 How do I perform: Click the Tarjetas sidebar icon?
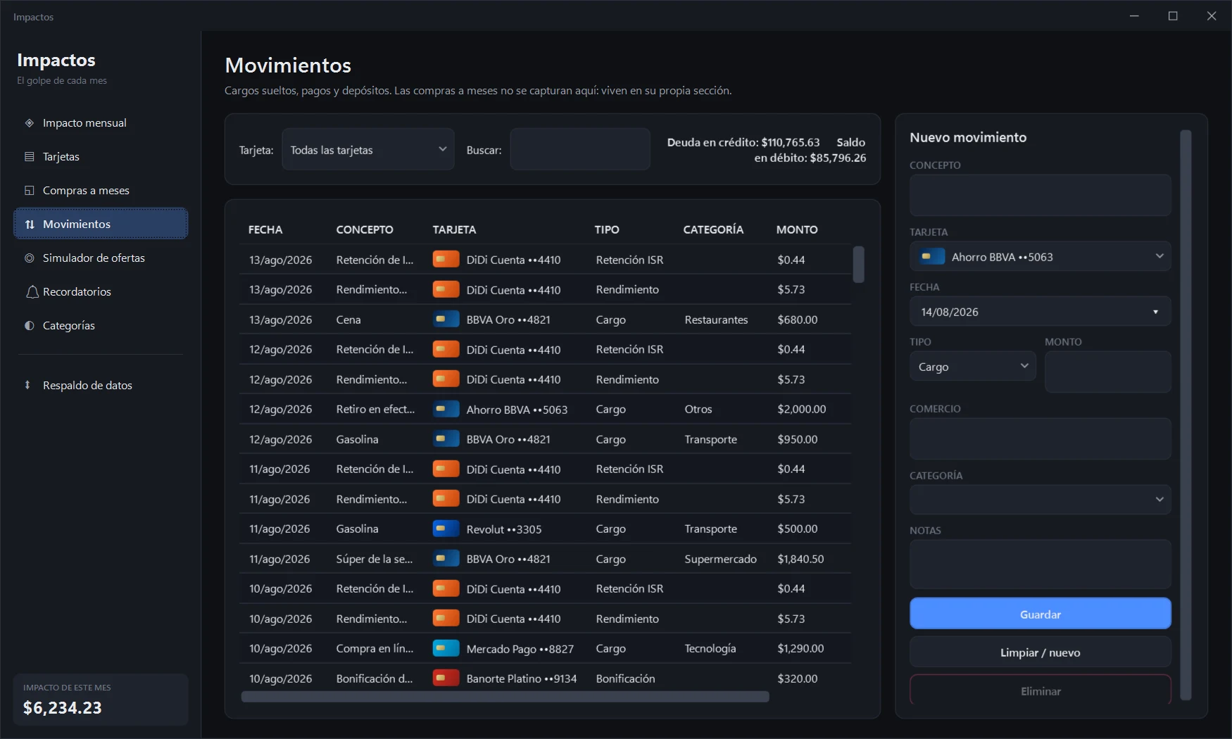click(x=30, y=157)
